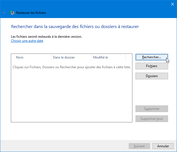Click the Rechercher... button
This screenshot has height=152, width=177.
152,57
